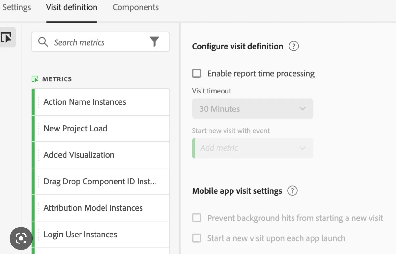Click the components panel icon in left rail
The height and width of the screenshot is (254, 396).
pos(6,38)
